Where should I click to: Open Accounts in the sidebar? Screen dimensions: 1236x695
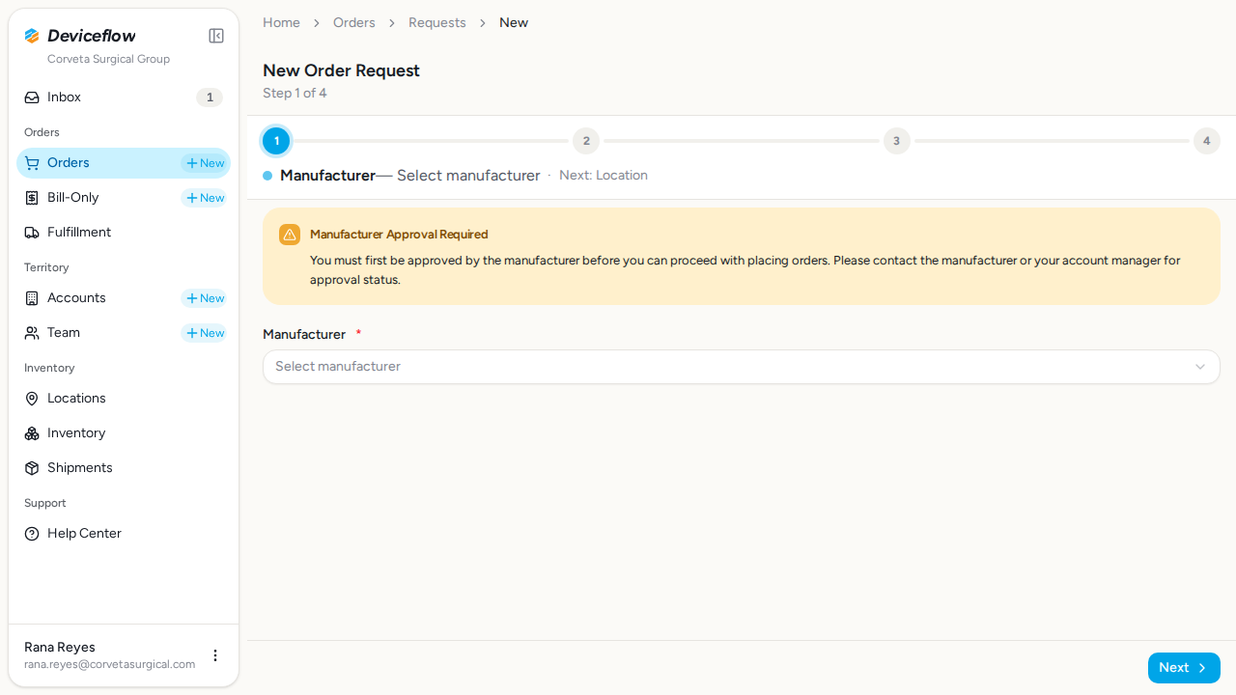click(x=124, y=298)
